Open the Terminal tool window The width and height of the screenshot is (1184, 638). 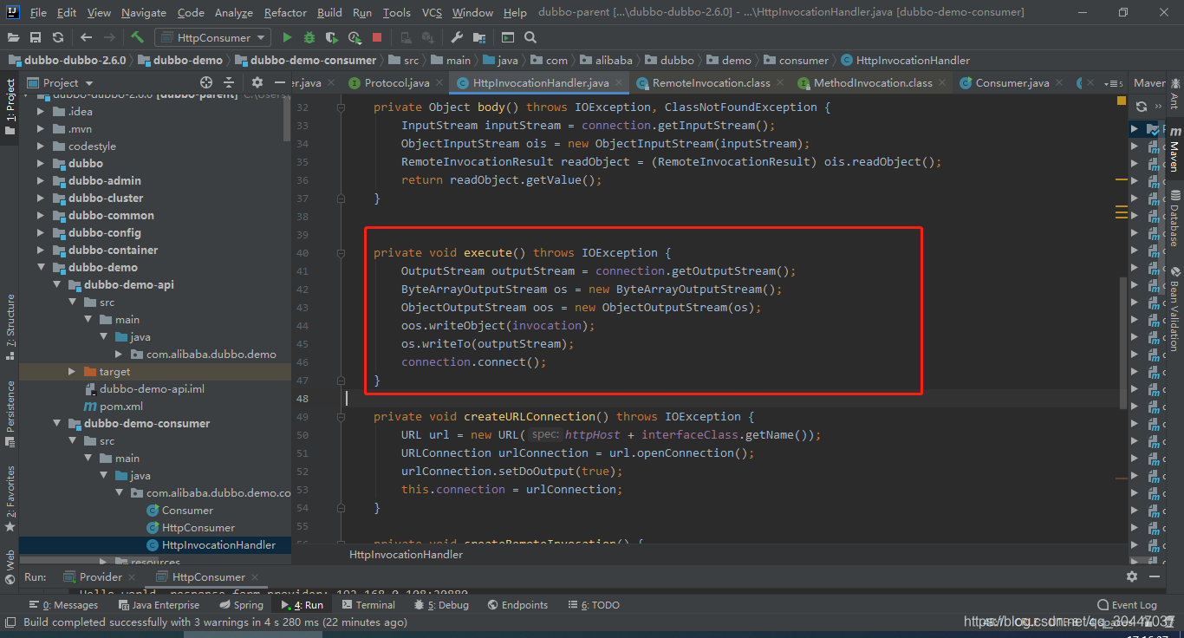tap(368, 605)
